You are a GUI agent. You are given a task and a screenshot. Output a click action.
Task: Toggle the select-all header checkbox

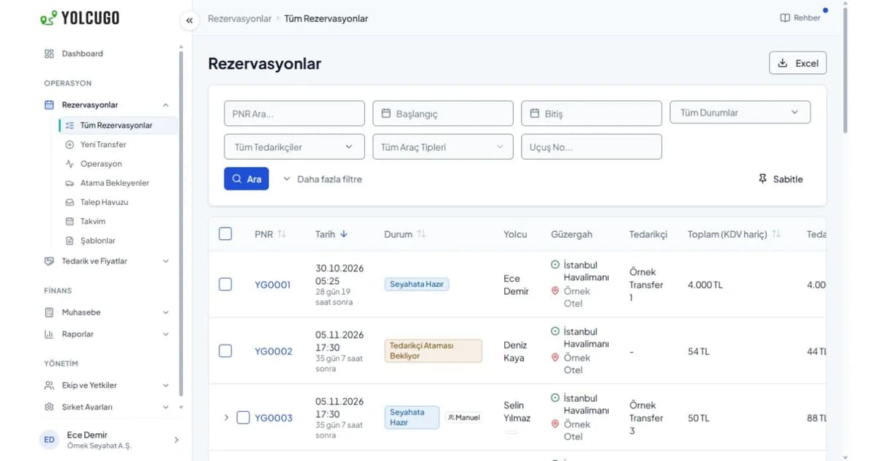(x=225, y=233)
